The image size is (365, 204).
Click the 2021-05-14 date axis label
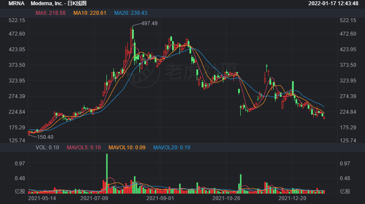point(42,198)
